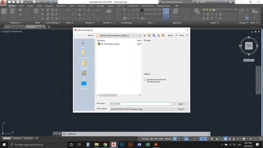Select Layout1 tab at bottom

point(17,138)
